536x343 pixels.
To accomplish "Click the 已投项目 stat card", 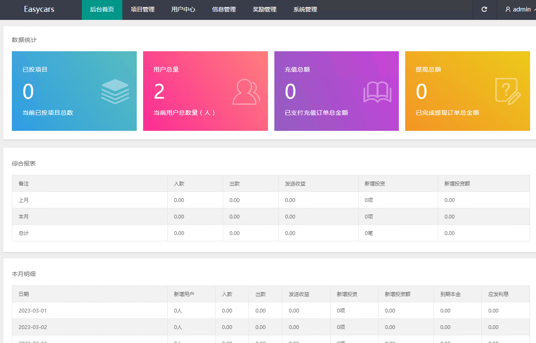I will pos(74,91).
